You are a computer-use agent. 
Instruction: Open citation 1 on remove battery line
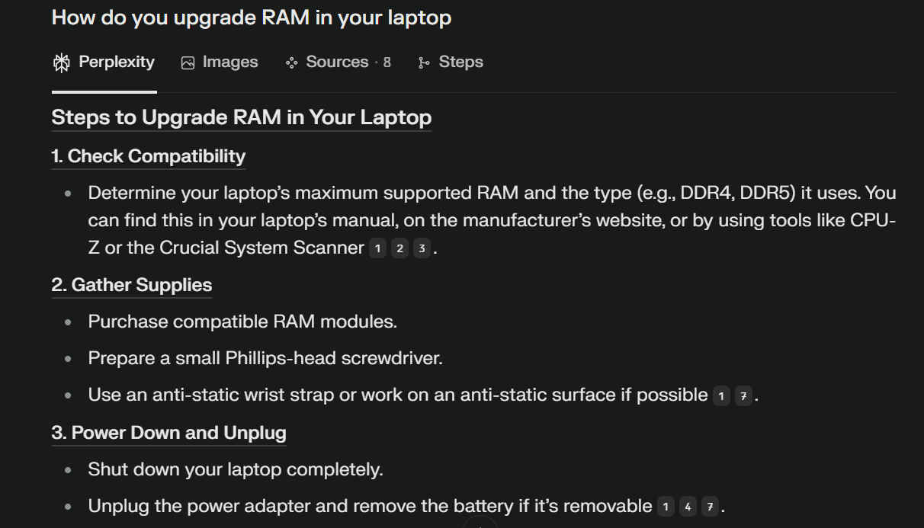(666, 507)
